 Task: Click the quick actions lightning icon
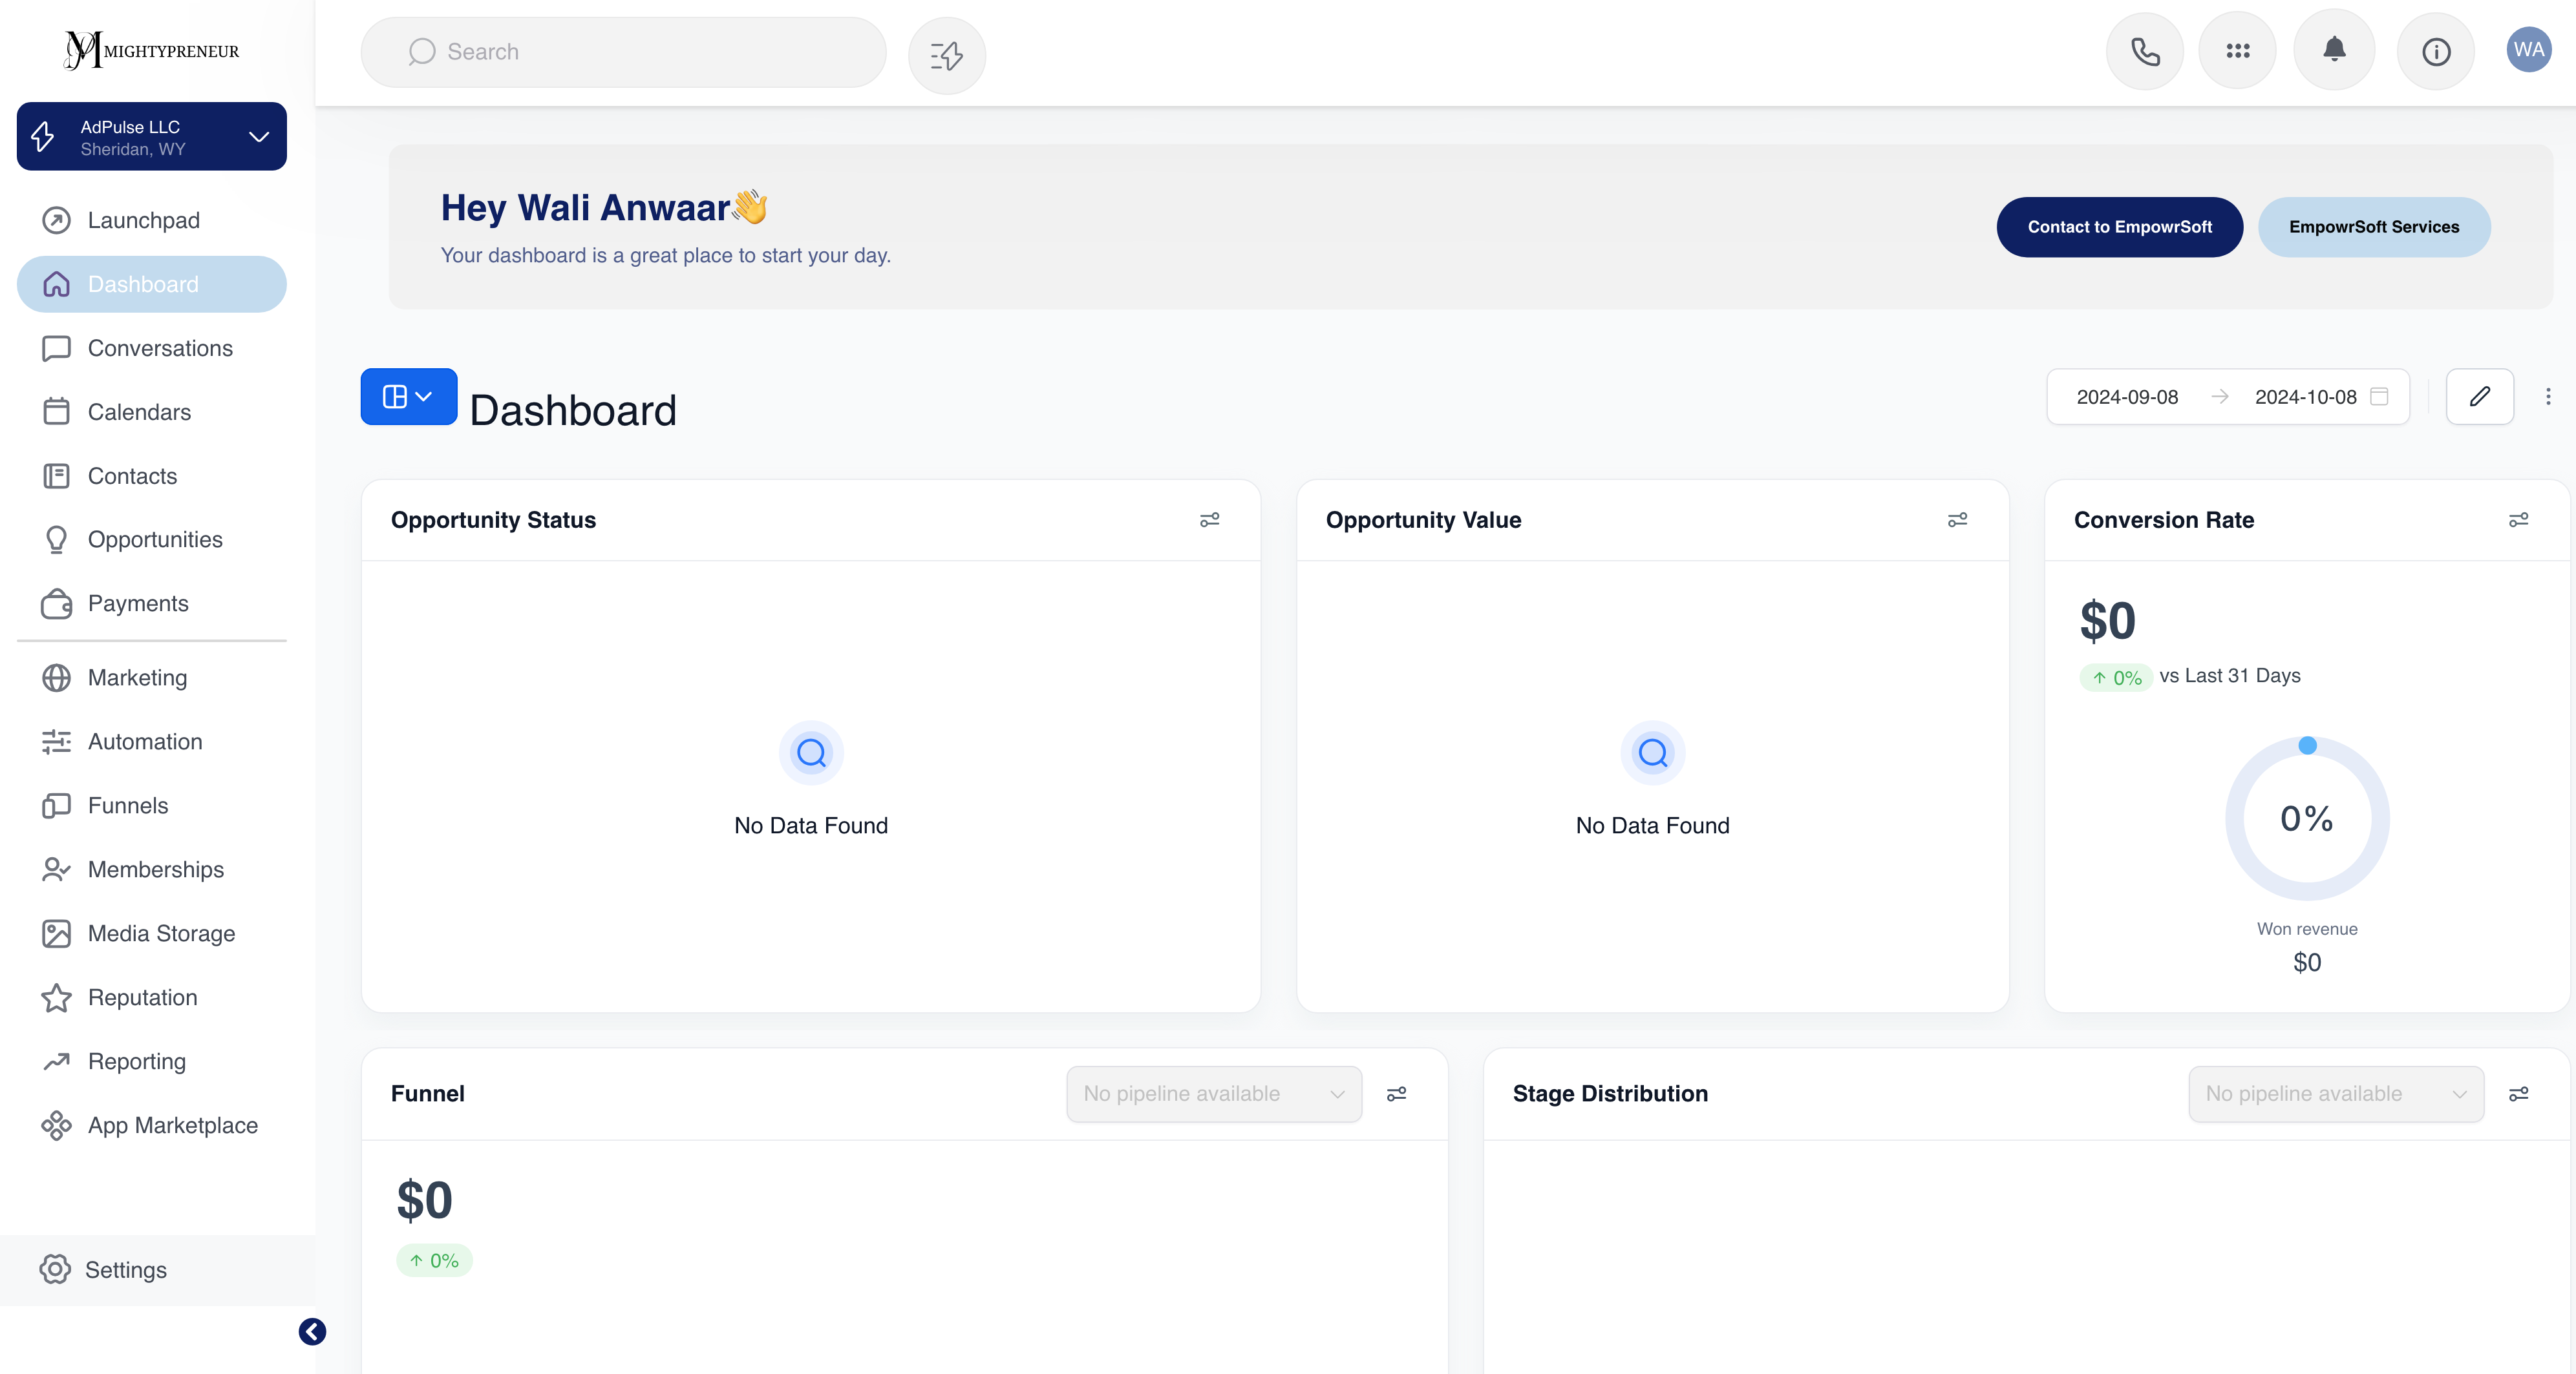pyautogui.click(x=946, y=55)
